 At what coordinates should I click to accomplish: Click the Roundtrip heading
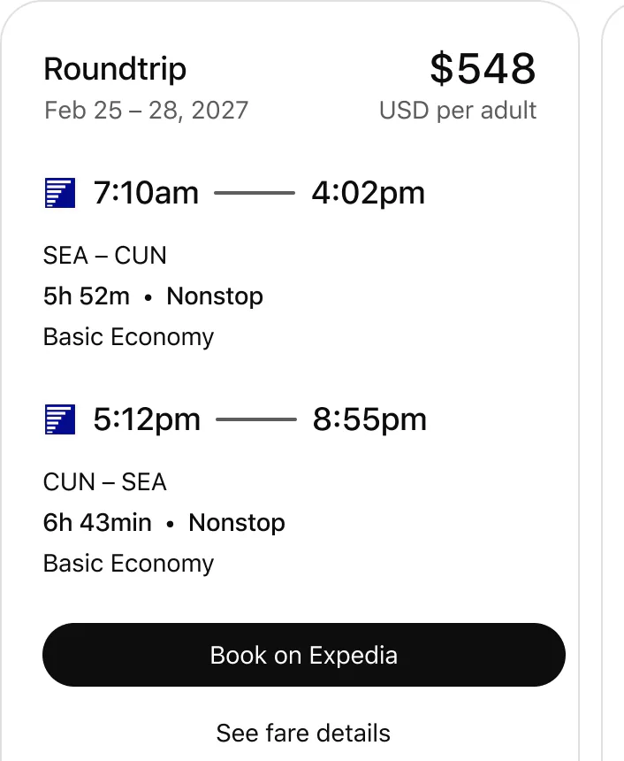tap(115, 68)
